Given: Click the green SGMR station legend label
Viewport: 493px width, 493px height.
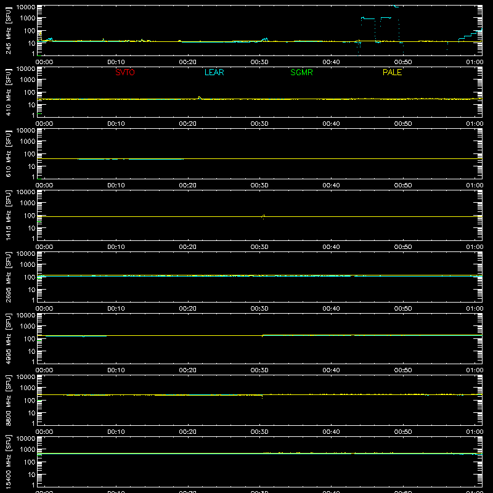Looking at the screenshot, I should point(301,72).
